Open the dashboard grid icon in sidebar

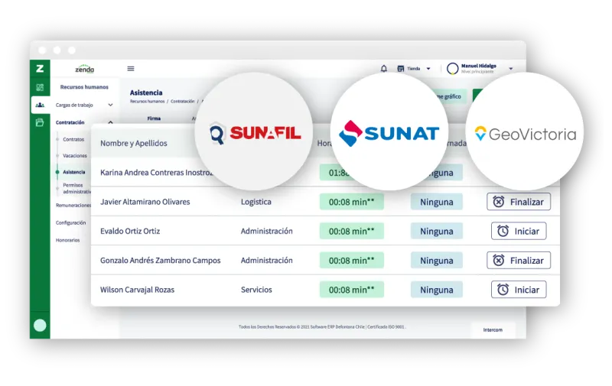pos(40,87)
